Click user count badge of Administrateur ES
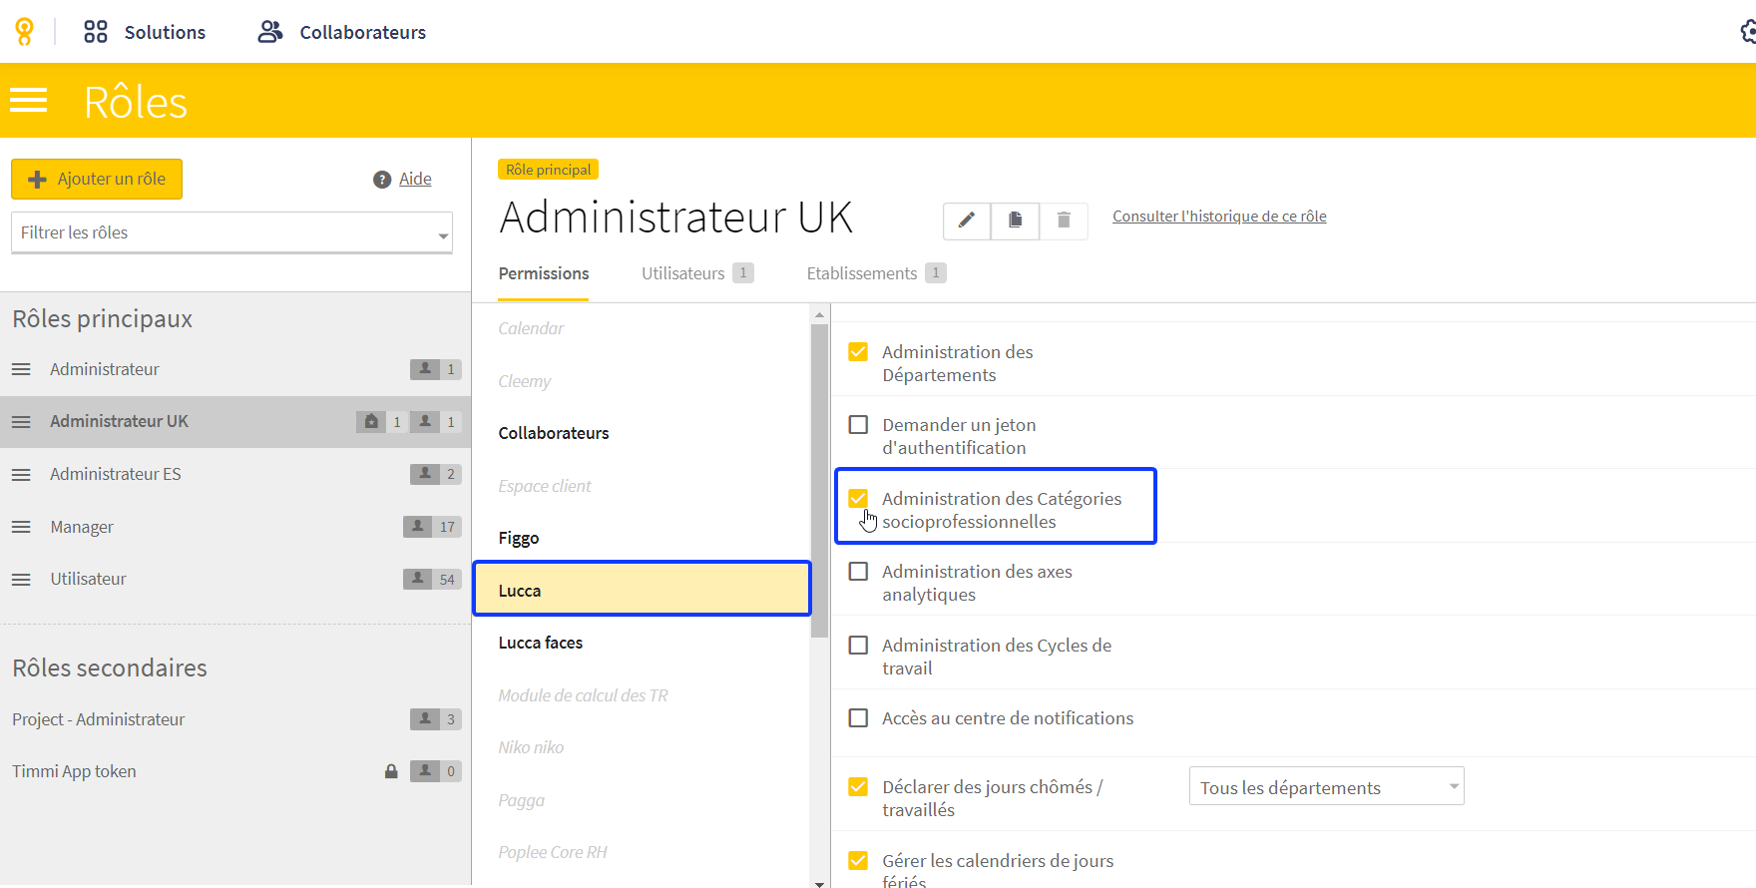This screenshot has width=1756, height=888. (x=436, y=474)
